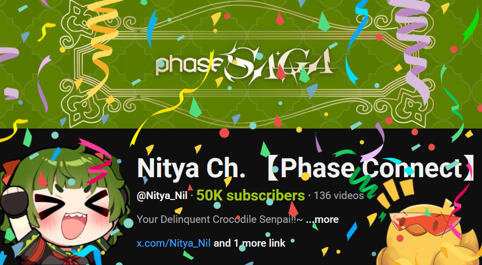482x265 pixels.
Task: Expand links via "and 1 more link"
Action: coord(249,244)
